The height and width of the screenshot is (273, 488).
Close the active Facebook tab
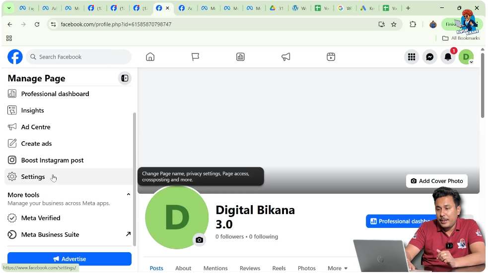point(167,8)
